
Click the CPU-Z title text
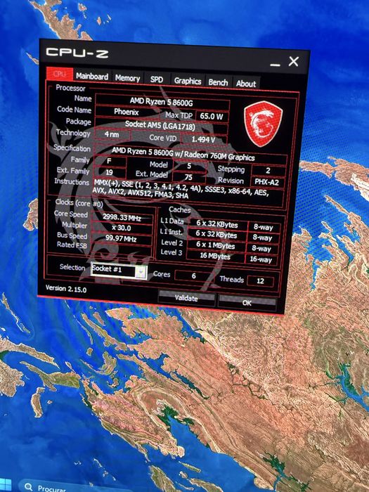pyautogui.click(x=77, y=53)
